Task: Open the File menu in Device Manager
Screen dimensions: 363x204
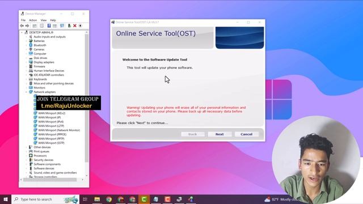Action: pyautogui.click(x=23, y=20)
